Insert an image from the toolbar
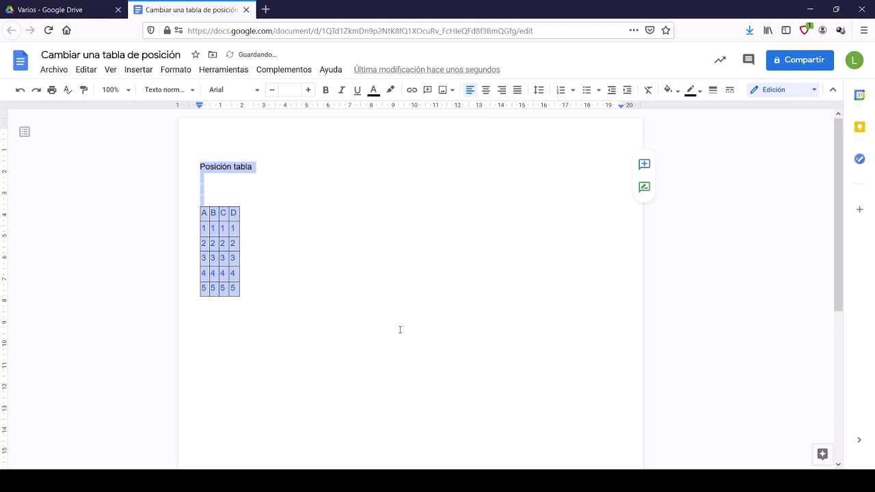The height and width of the screenshot is (492, 875). tap(442, 90)
